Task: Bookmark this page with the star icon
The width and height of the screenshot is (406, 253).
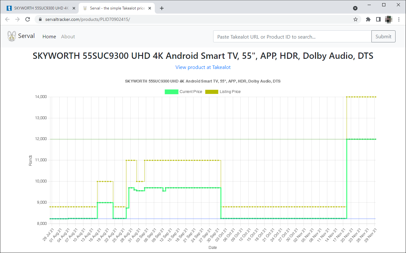Action: coord(356,19)
